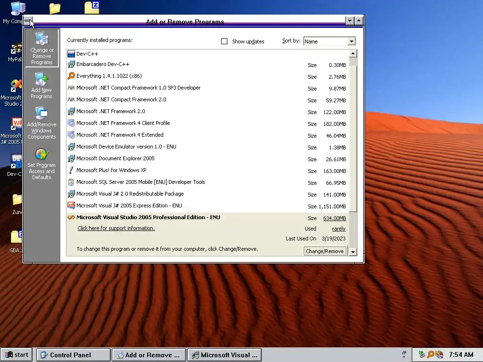Toggle the Show updates checkbox
The height and width of the screenshot is (362, 483).
tap(224, 41)
